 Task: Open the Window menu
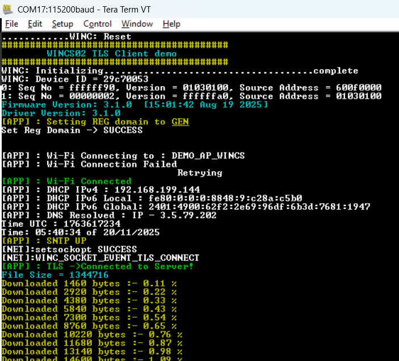pyautogui.click(x=137, y=24)
